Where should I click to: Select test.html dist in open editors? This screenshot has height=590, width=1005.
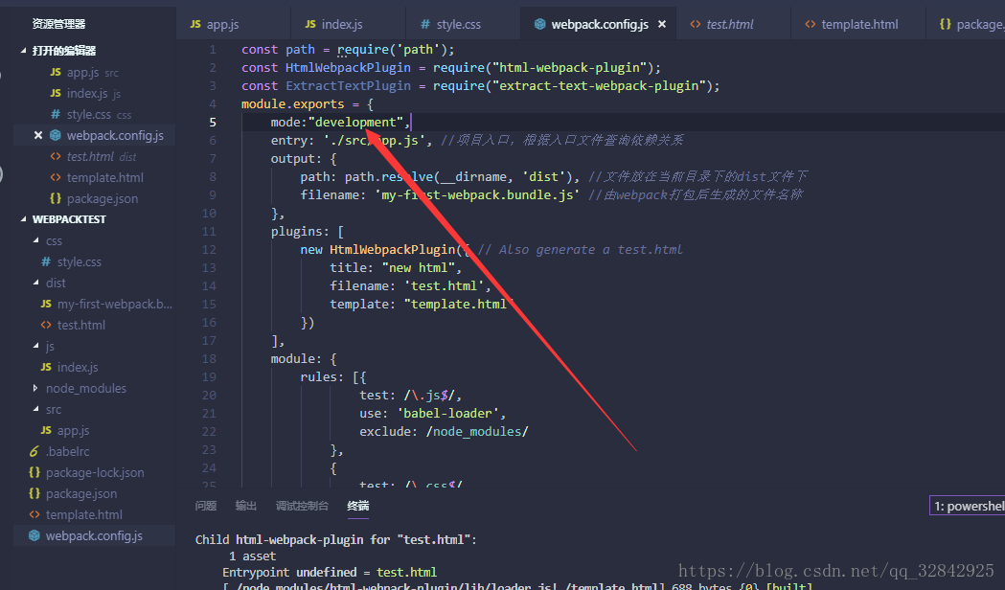point(94,156)
